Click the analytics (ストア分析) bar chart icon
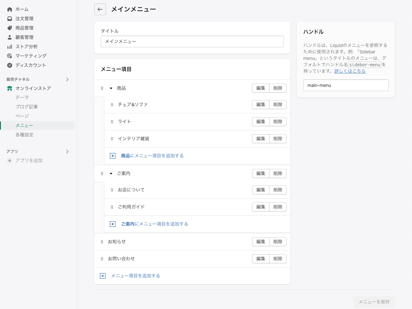This screenshot has height=309, width=412. click(x=10, y=47)
